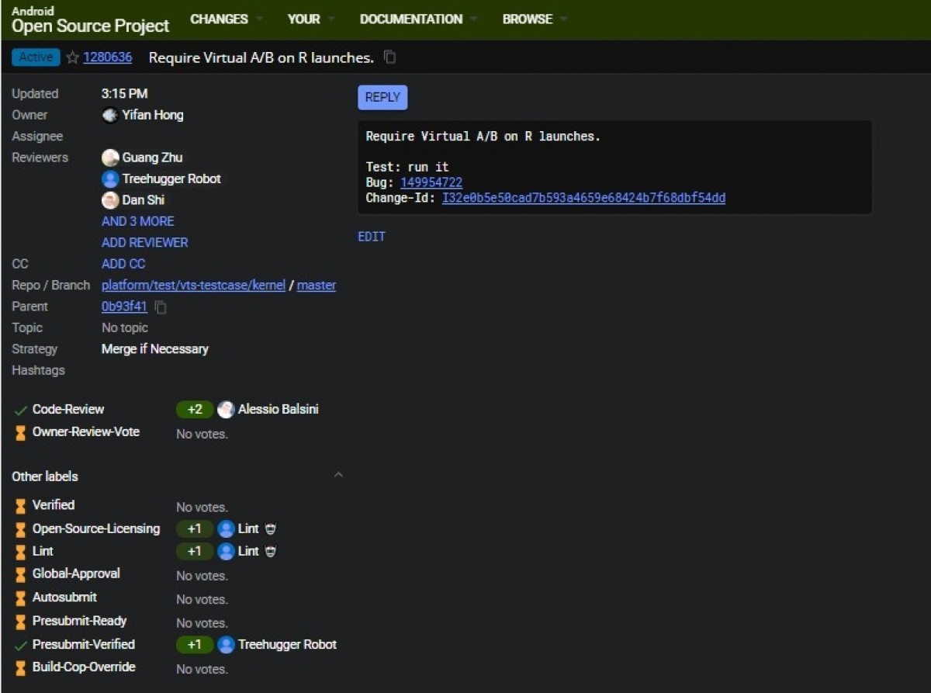Viewport: 931px width, 693px height.
Task: Click No votes. in Autosubmit row
Action: 202,600
